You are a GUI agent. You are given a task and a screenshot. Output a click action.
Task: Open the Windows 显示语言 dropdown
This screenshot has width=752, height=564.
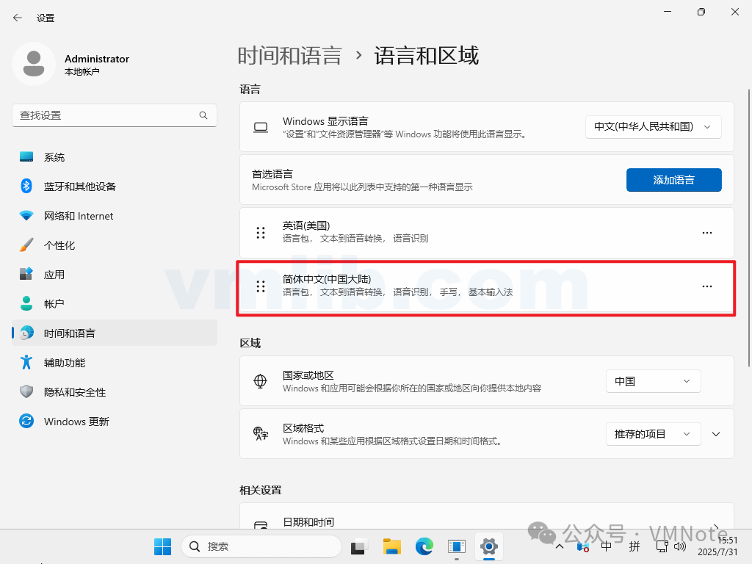click(653, 126)
